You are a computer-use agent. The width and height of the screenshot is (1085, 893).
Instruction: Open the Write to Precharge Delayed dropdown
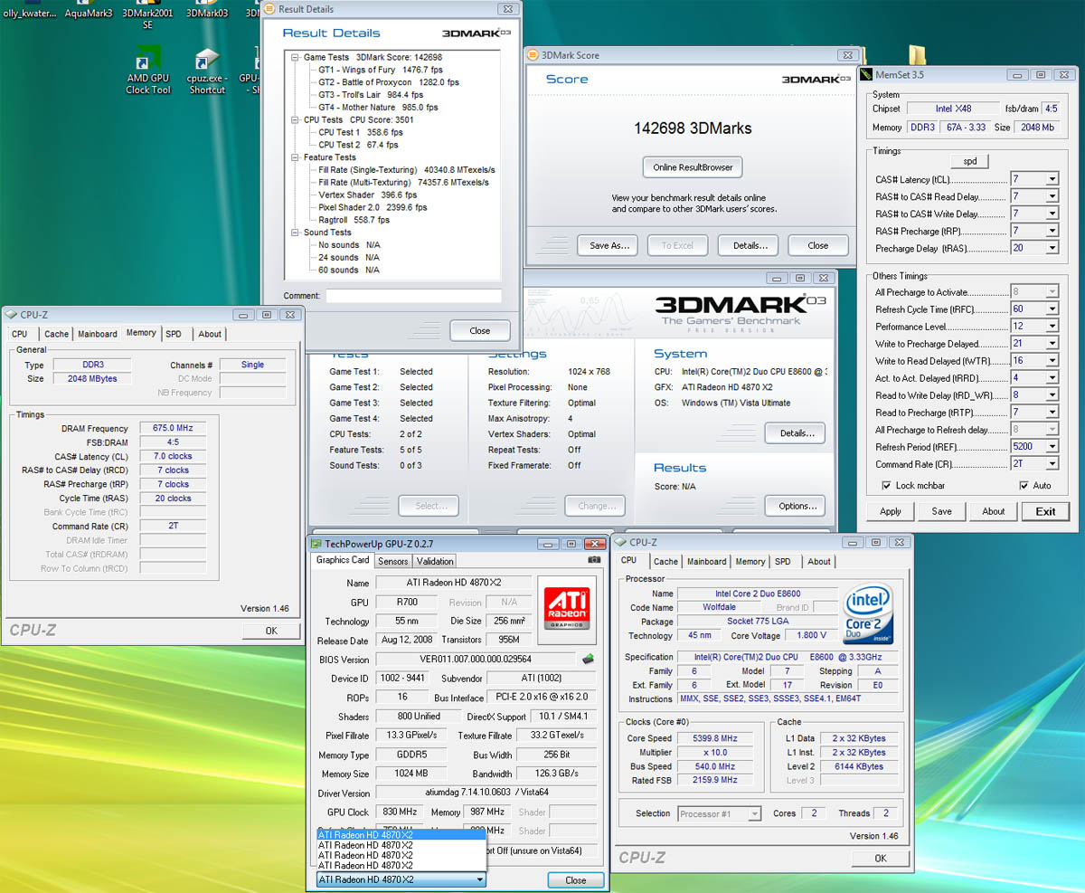pyautogui.click(x=1052, y=344)
